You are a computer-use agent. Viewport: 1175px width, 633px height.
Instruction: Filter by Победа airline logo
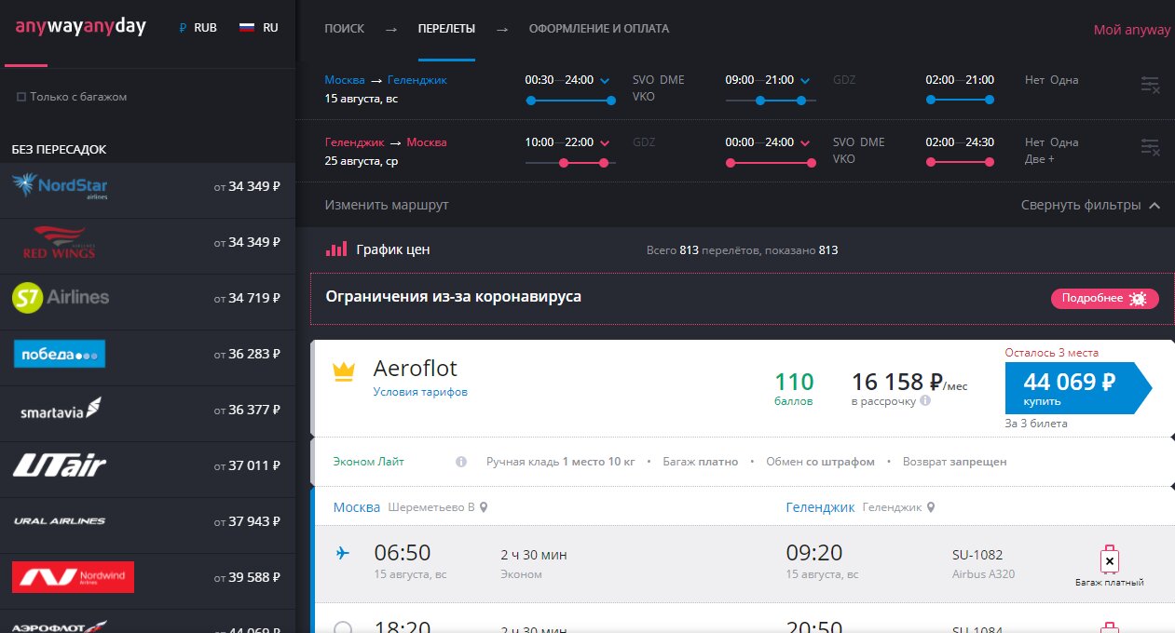[59, 354]
